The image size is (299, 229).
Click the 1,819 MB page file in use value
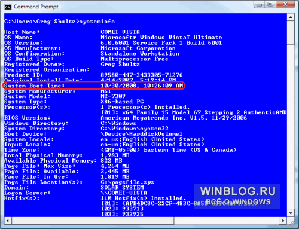click(x=115, y=177)
